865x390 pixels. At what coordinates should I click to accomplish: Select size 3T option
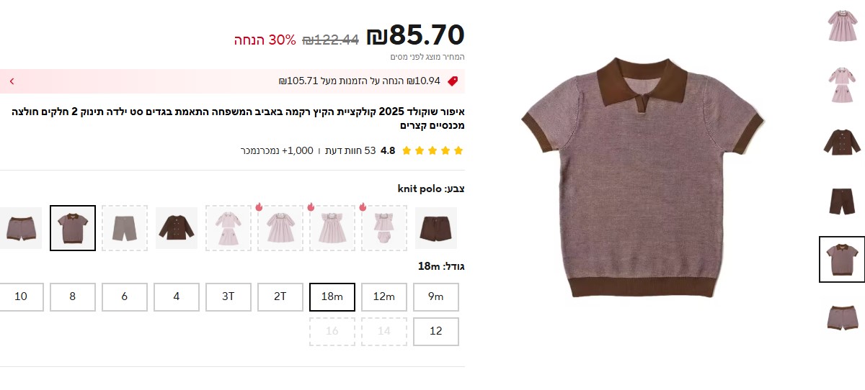(229, 296)
